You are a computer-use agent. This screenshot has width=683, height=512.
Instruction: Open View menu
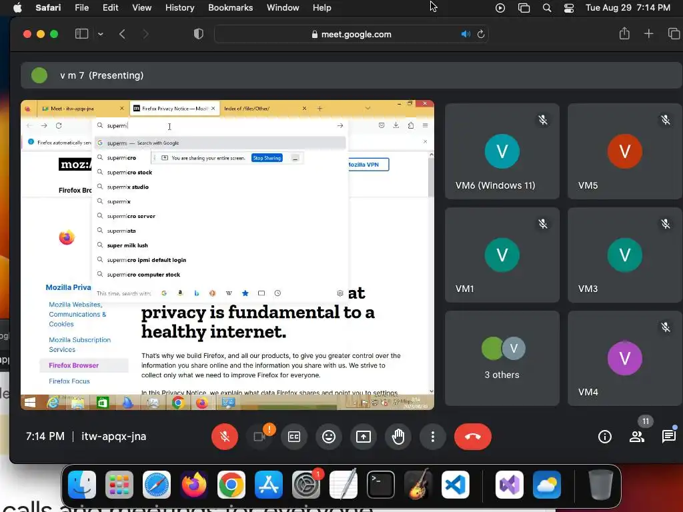(141, 7)
